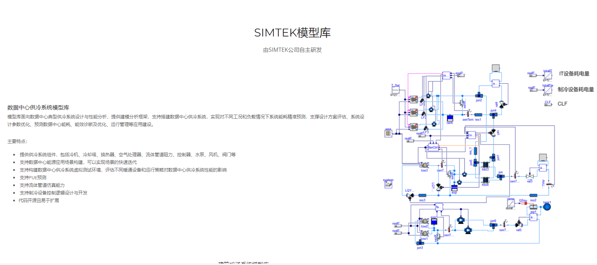Click the SIMTEK模型库 page heading
Screen dimensions: 597x265
[292, 33]
